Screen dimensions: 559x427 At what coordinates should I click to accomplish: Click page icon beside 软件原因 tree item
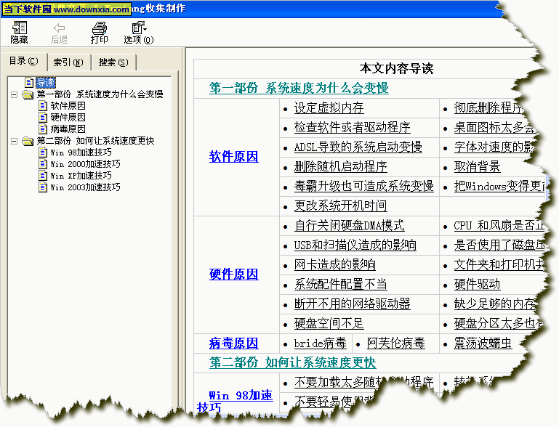[43, 106]
